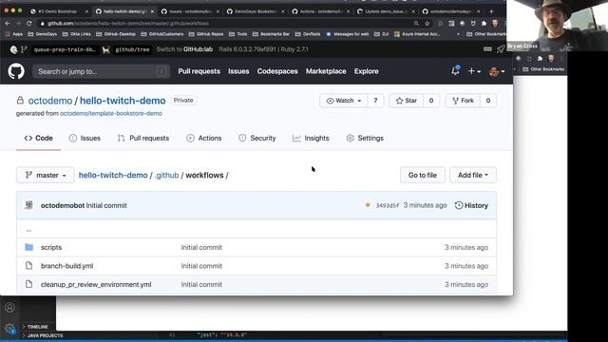
Task: Go to hello-twitch-demo in breadcrumb path
Action: pyautogui.click(x=113, y=175)
